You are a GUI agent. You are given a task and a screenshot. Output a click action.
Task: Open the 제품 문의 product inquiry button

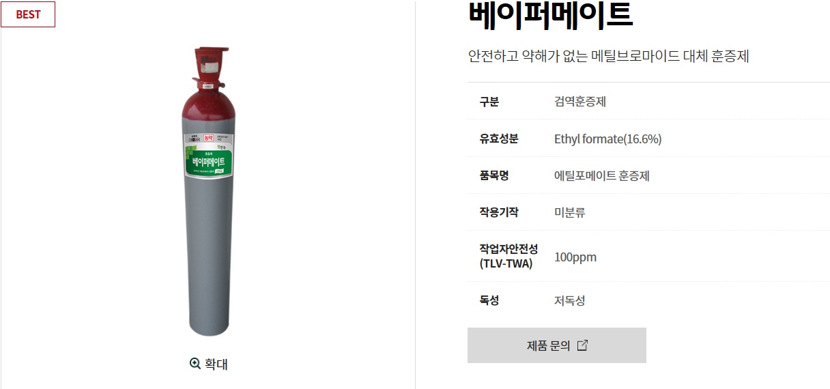point(556,345)
